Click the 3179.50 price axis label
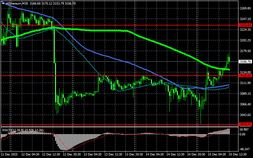This screenshot has height=158, width=253. 245,51
